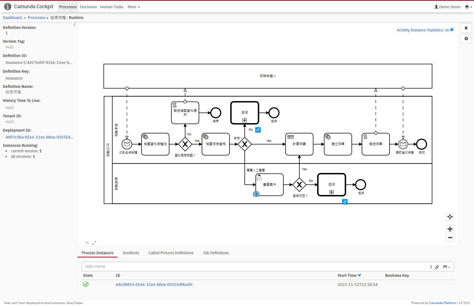This screenshot has width=474, height=306.
Task: Toggle Activity Instance Statistics radio
Action: pyautogui.click(x=452, y=30)
